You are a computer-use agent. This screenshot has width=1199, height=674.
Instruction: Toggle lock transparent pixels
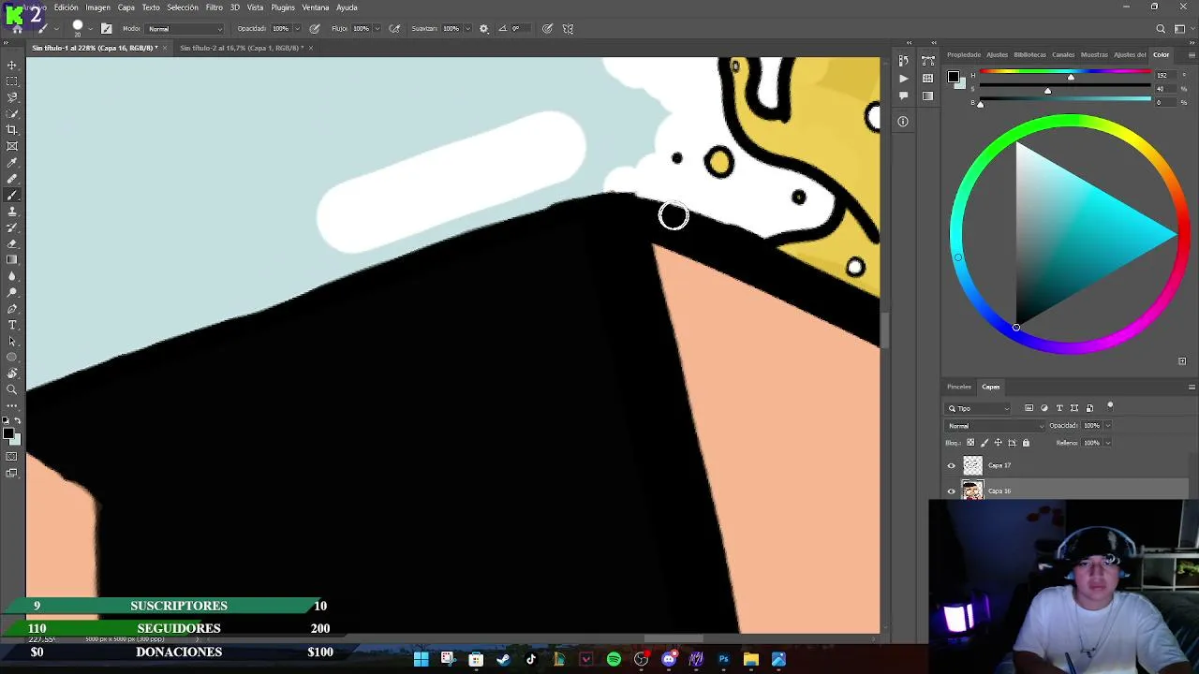[970, 443]
